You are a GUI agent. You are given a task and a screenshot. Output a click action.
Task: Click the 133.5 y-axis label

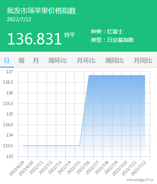click(x=8, y=146)
